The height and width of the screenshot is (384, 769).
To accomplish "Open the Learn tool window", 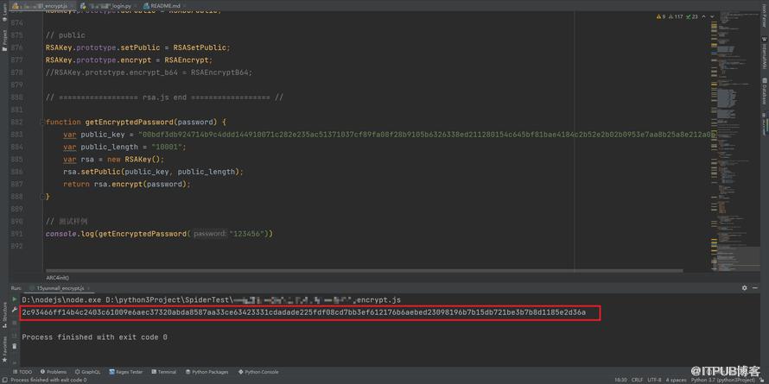I will (x=4, y=10).
